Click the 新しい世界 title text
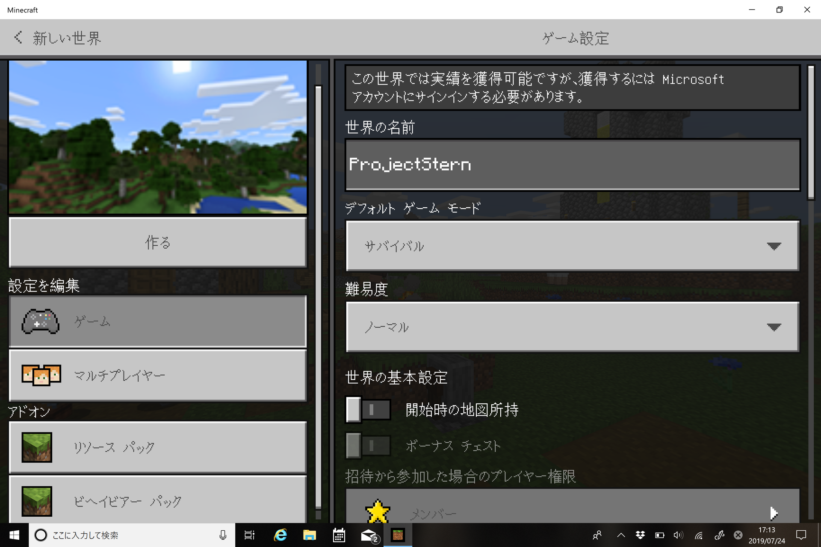This screenshot has height=547, width=821. point(67,38)
